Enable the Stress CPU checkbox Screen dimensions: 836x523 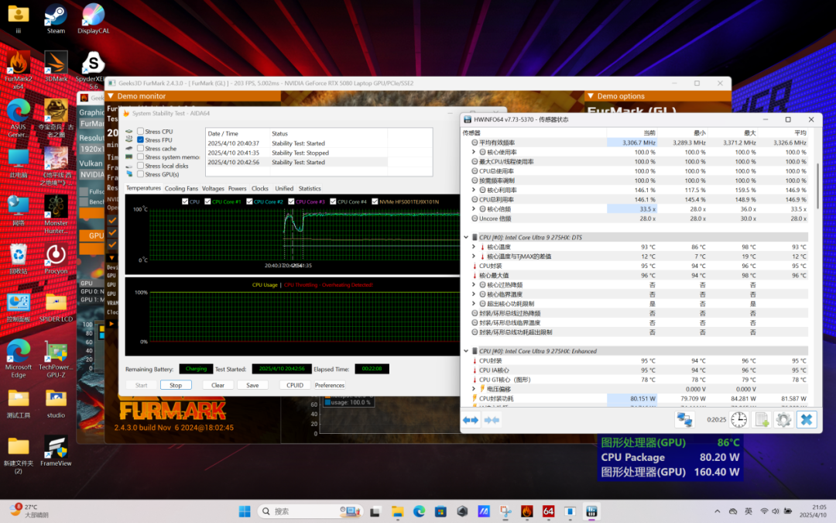tap(140, 131)
